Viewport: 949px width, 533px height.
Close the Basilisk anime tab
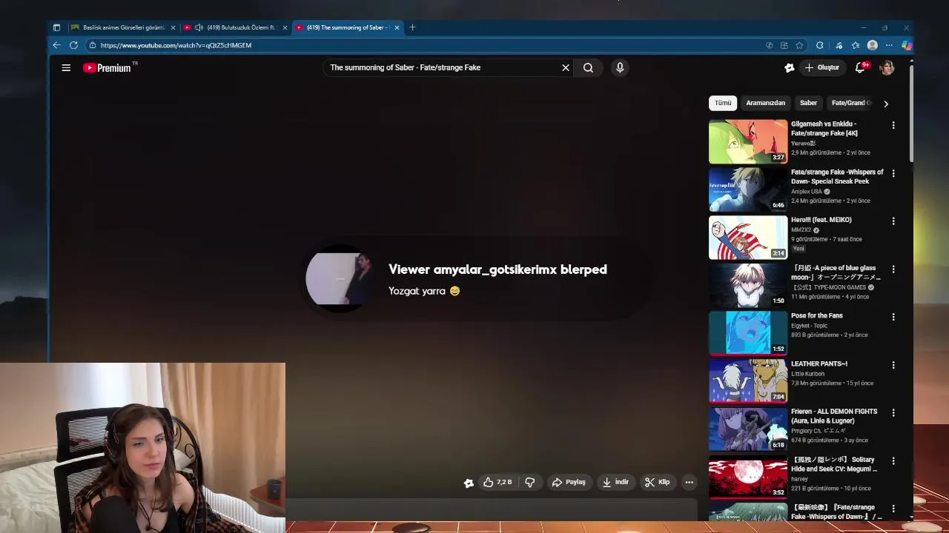tap(173, 27)
